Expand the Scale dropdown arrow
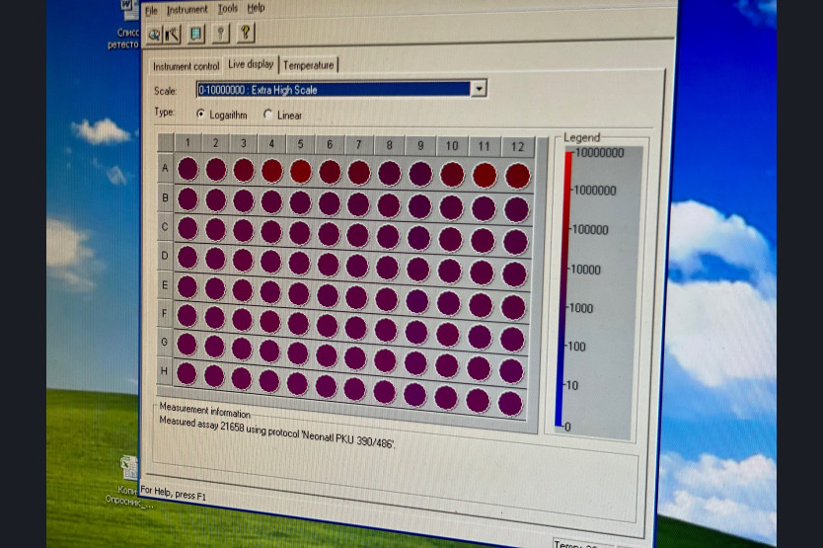The height and width of the screenshot is (548, 823). tap(479, 89)
